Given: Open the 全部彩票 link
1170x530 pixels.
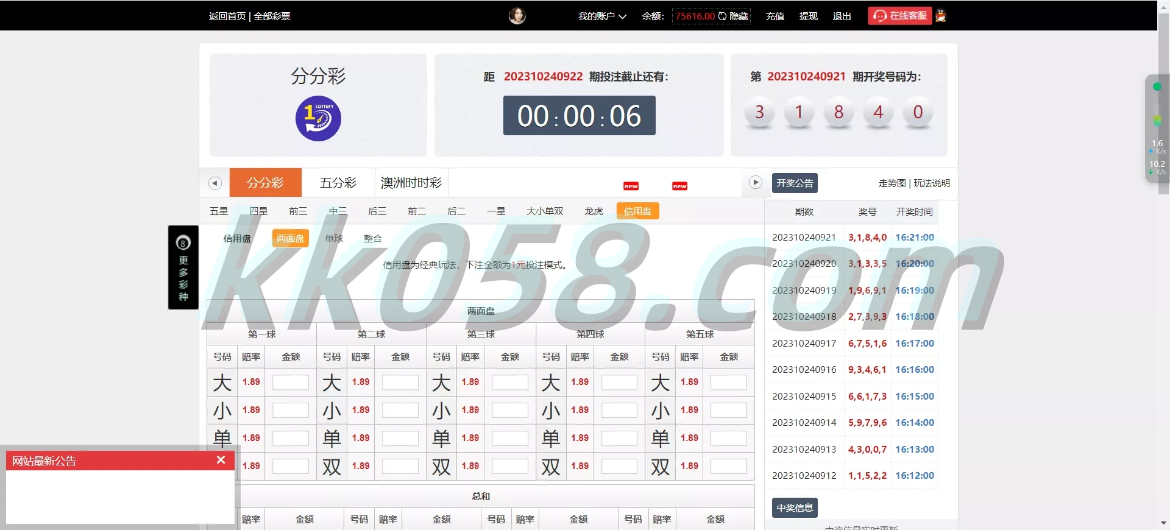Looking at the screenshot, I should coord(272,16).
